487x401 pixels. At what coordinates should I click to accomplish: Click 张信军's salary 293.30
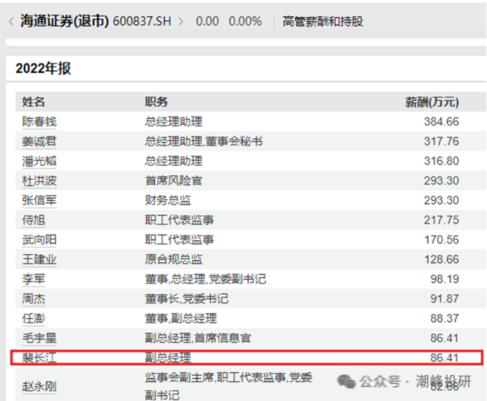(441, 201)
